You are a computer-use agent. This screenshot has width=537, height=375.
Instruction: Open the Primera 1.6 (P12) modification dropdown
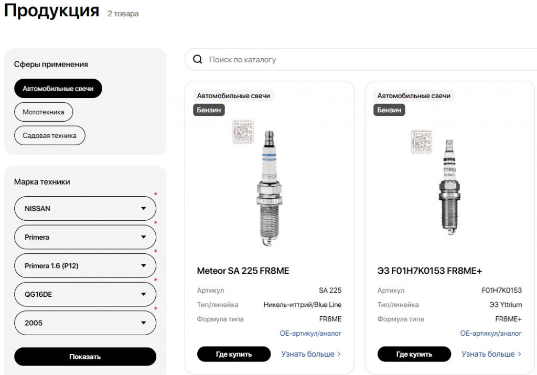[85, 266]
